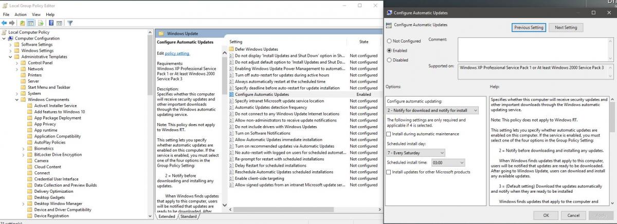617x224 pixels.
Task: Select Allow Automatic Updates immediate installation
Action: [x=279, y=140]
